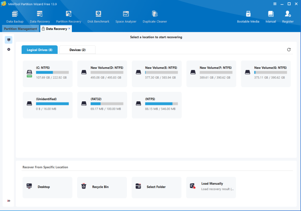Select the Data Recovery tab
The width and height of the screenshot is (301, 211).
57,29
